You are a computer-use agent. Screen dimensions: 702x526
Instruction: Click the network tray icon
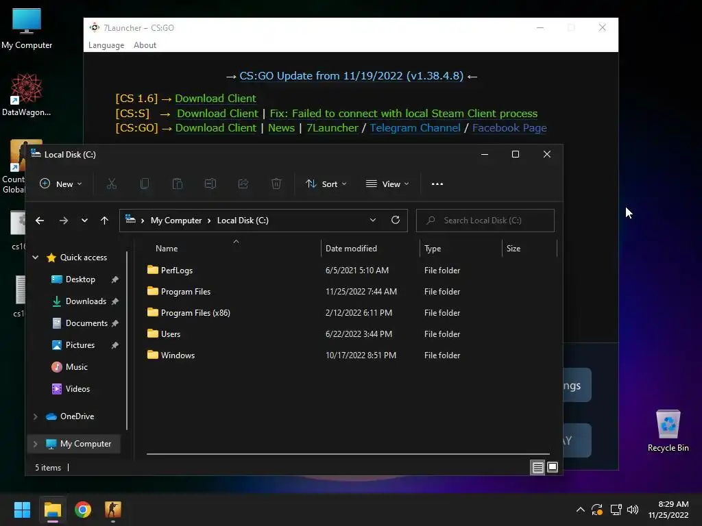coord(616,510)
